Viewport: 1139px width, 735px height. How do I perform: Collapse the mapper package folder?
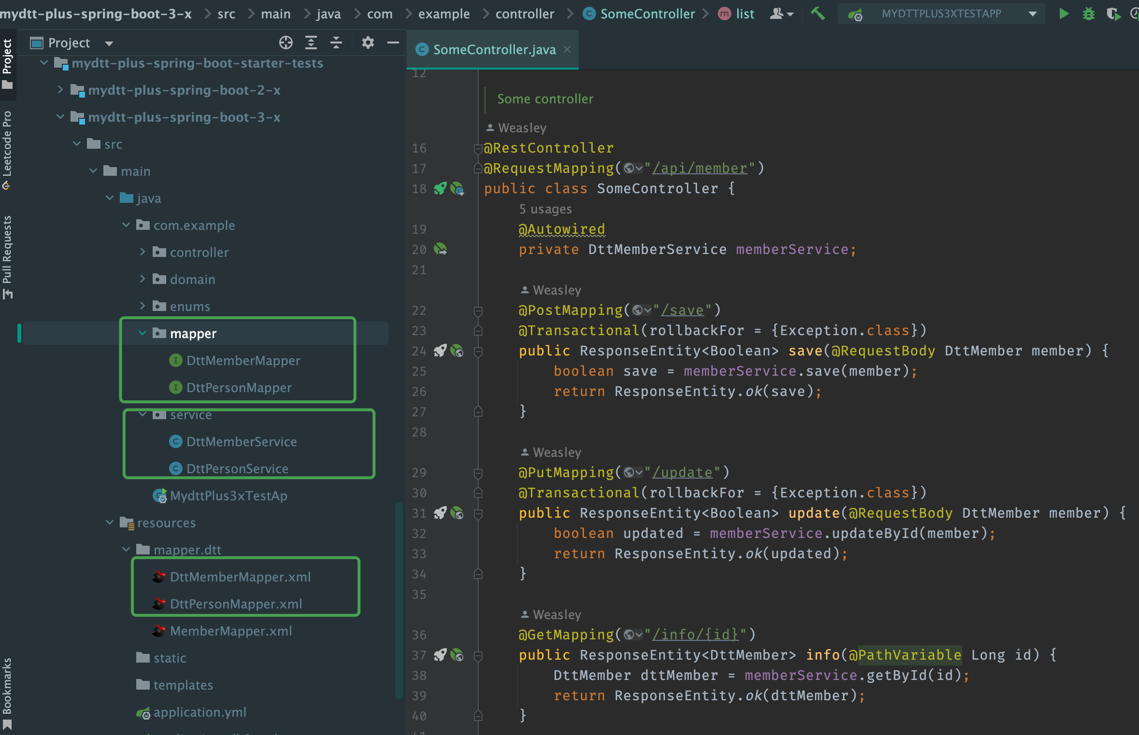point(142,333)
